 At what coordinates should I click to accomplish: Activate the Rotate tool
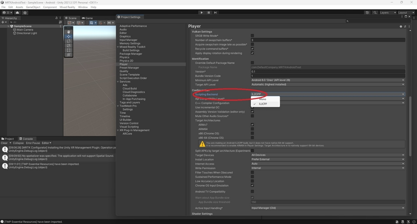pyautogui.click(x=68, y=41)
